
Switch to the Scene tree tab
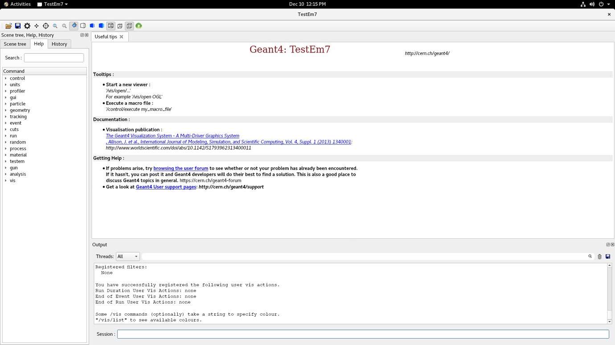pyautogui.click(x=15, y=44)
